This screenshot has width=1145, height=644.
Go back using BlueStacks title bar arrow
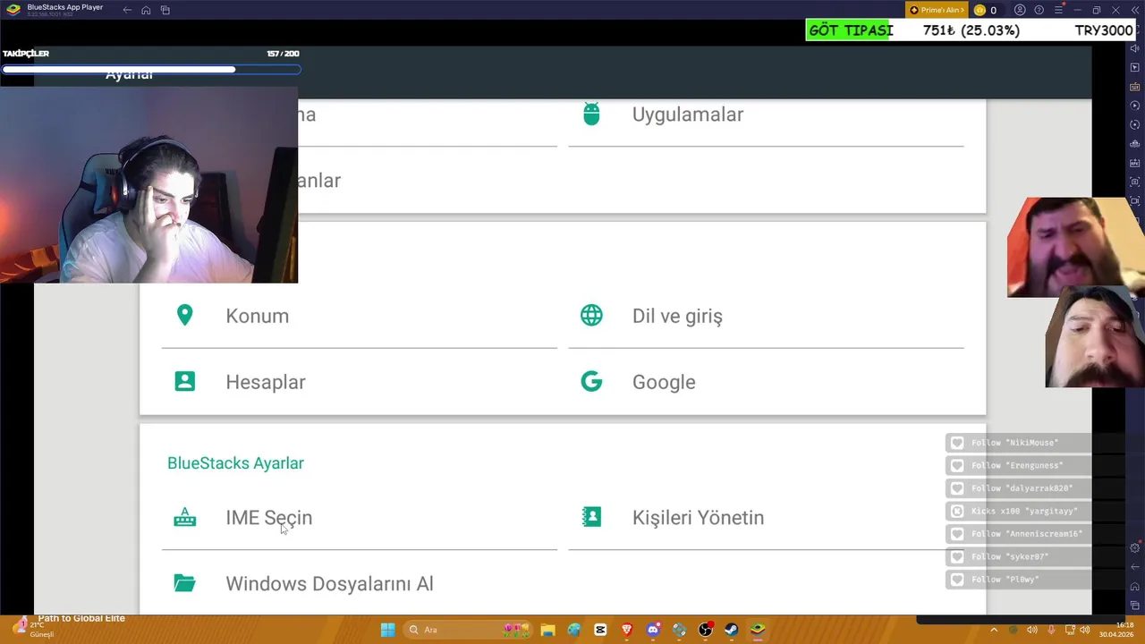point(127,10)
